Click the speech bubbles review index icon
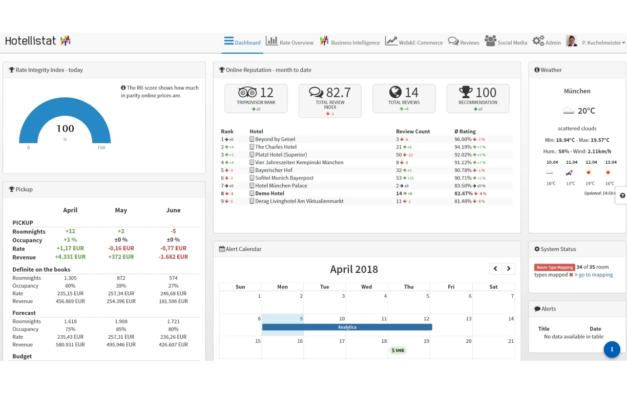Screen dimensions: 627x393 pyautogui.click(x=316, y=92)
